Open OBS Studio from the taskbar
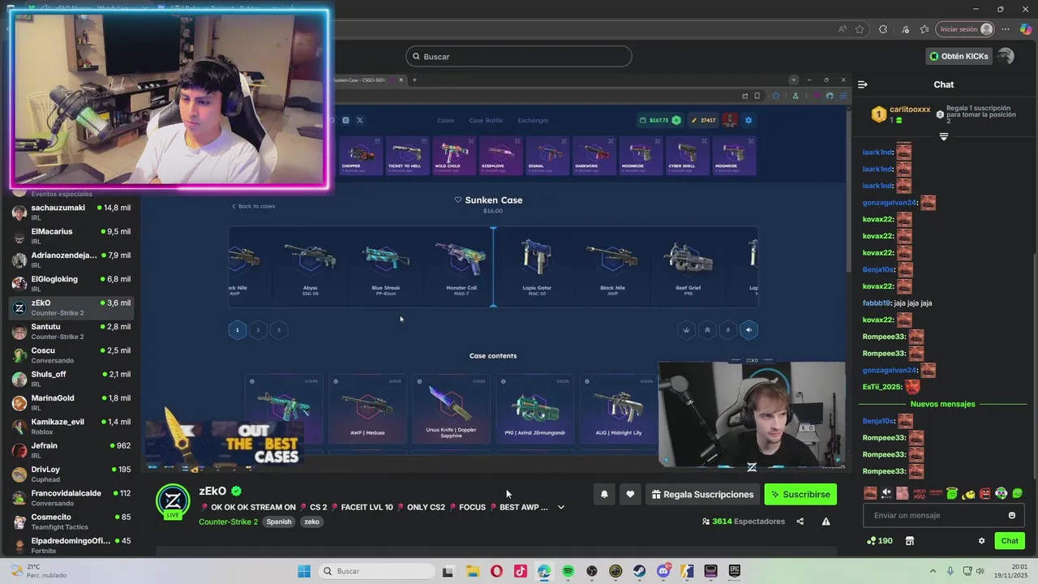Screen dimensions: 1038x584 tap(592, 571)
